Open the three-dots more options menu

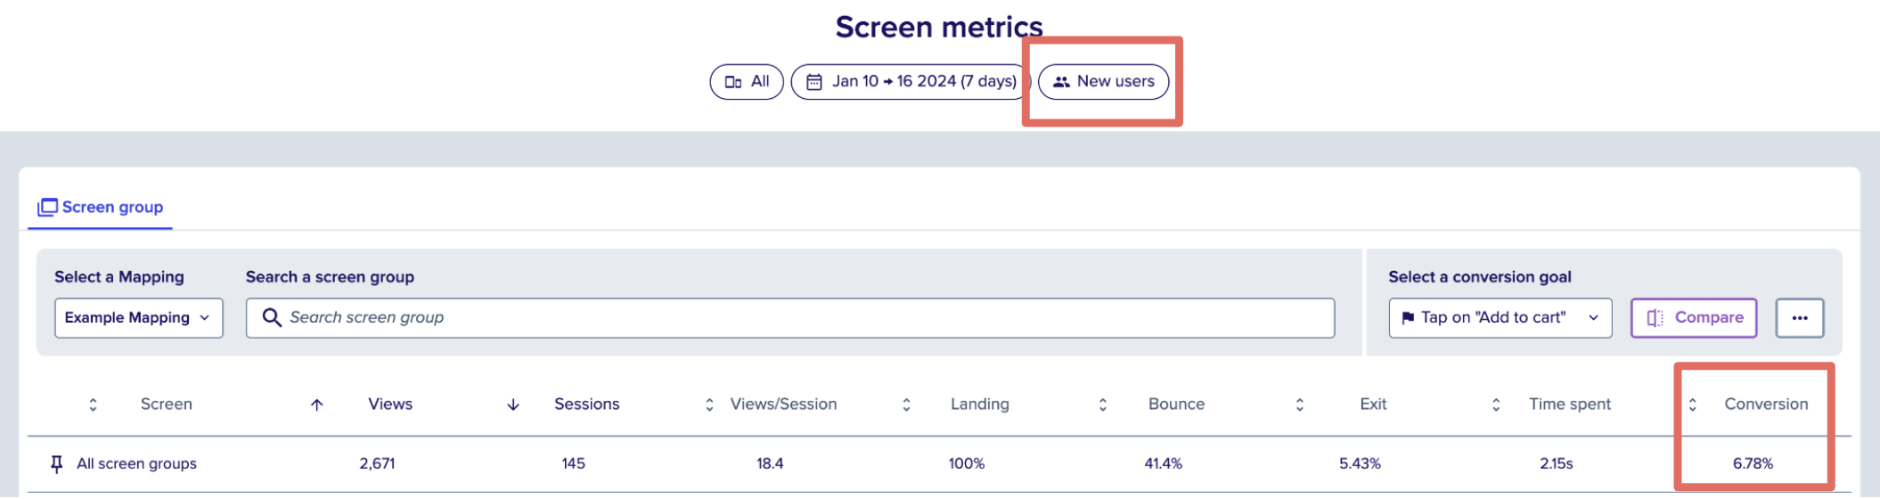coord(1799,318)
